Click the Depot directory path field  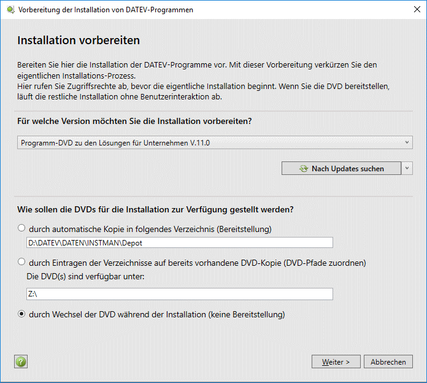[180, 242]
